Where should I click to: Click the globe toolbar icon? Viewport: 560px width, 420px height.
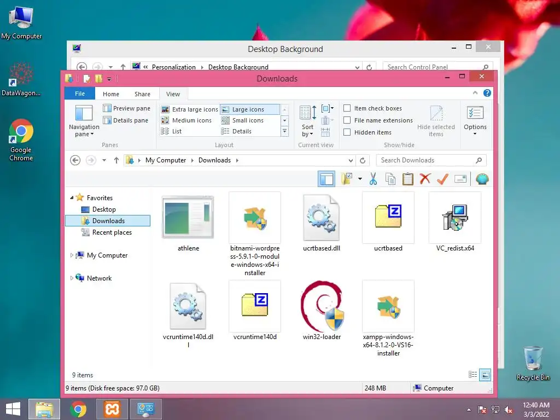(482, 179)
